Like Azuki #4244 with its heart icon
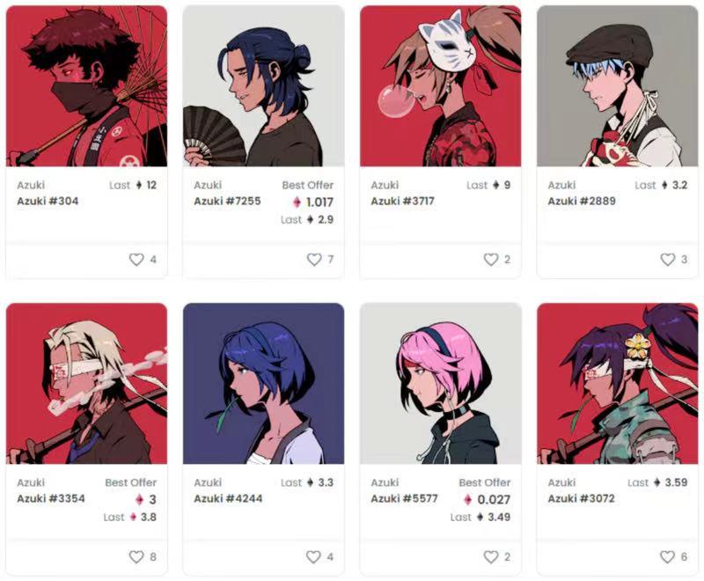 313,556
